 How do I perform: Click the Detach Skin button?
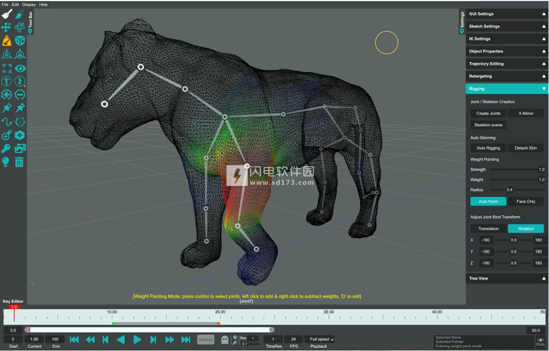(x=525, y=148)
